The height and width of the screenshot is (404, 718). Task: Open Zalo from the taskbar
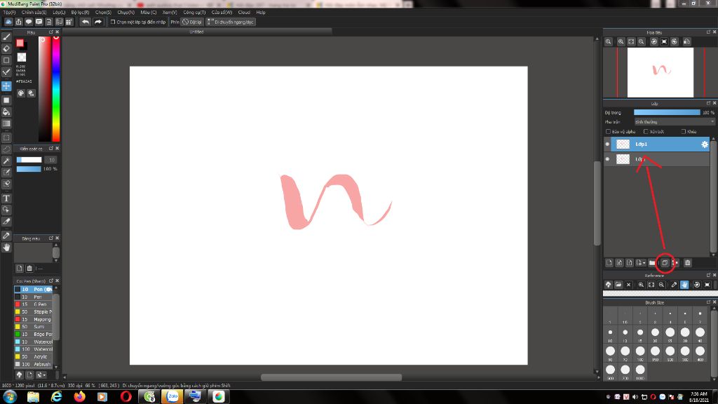coord(172,397)
